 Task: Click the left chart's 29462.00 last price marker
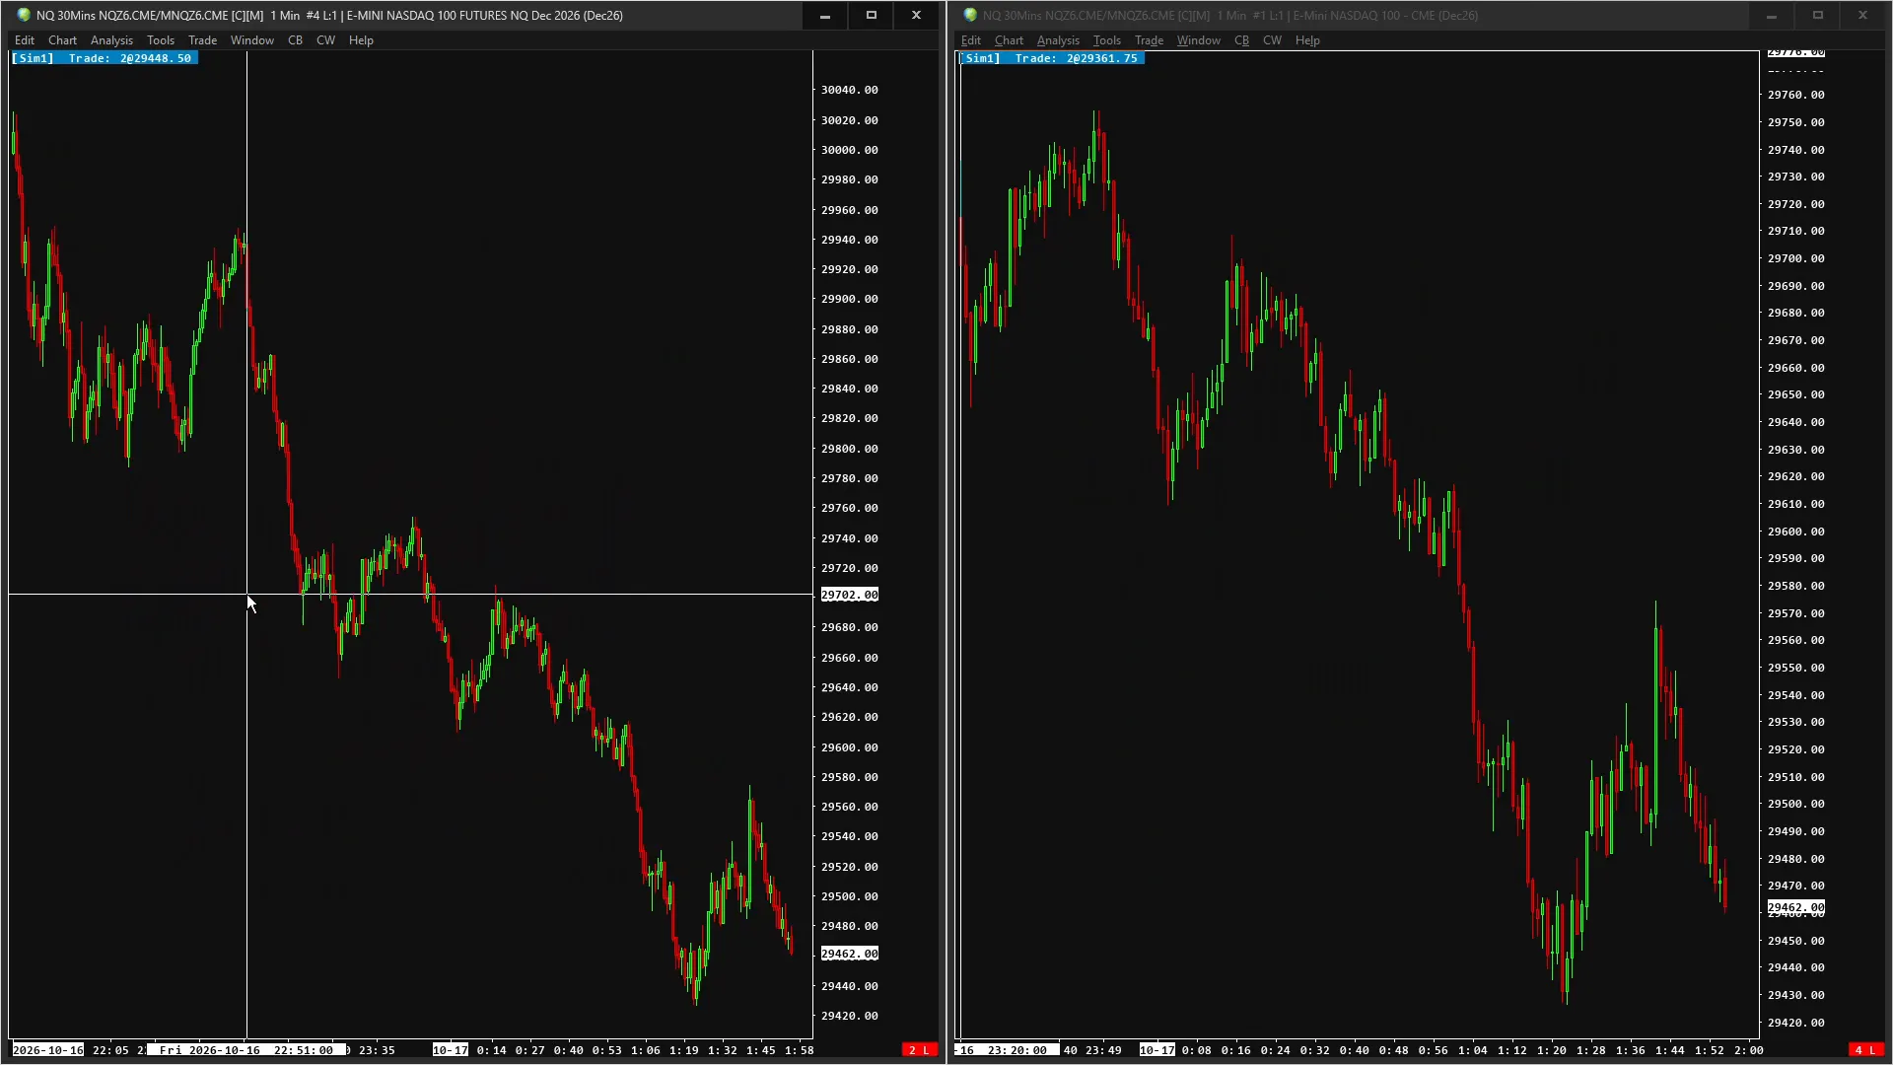[849, 954]
